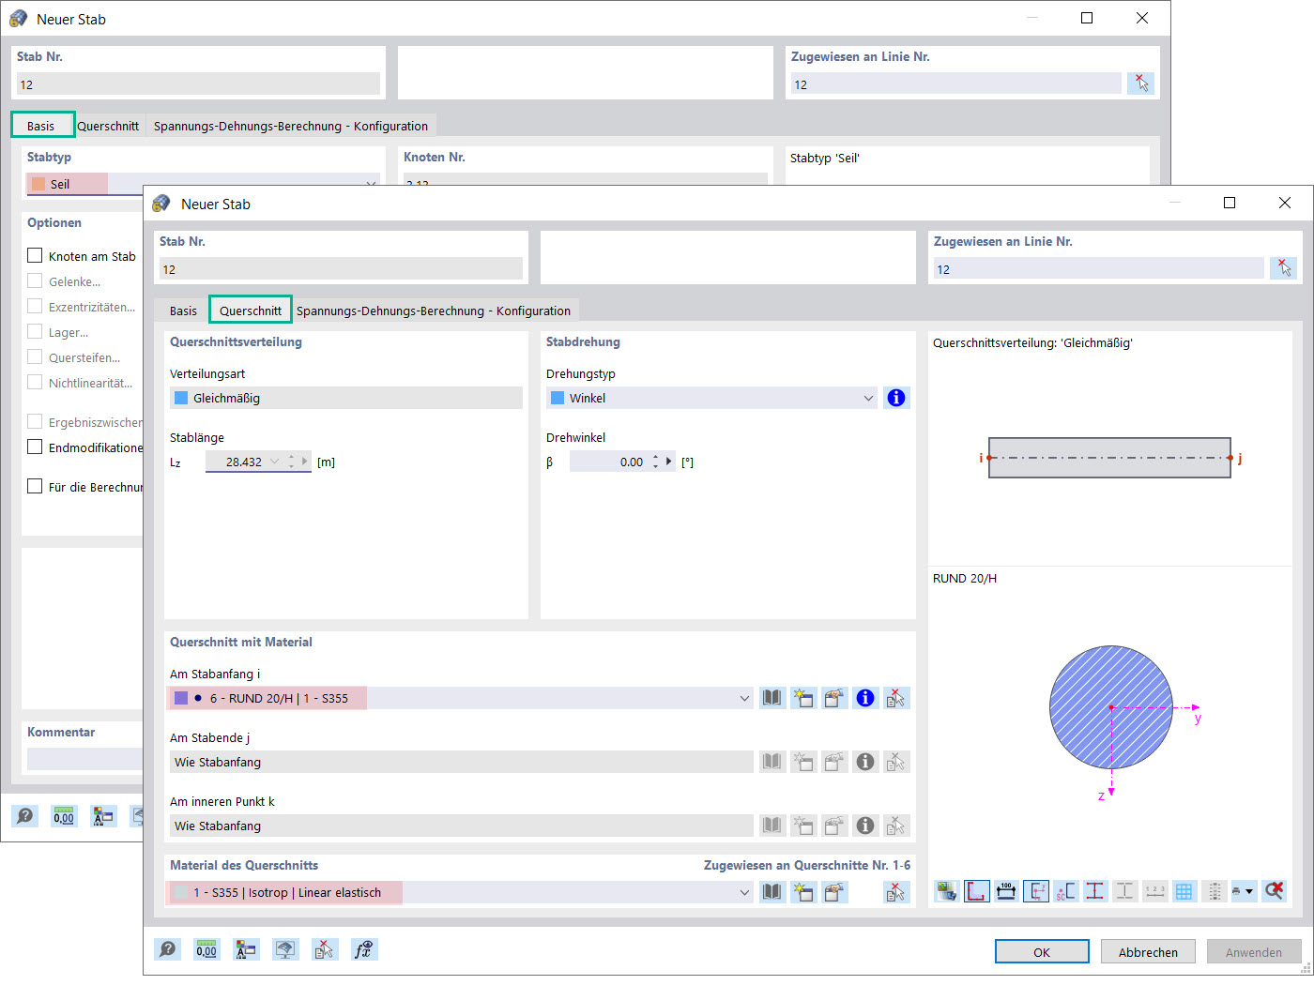The image size is (1314, 985).
Task: Open the Spannungs-Dehnungs-Berechnung tab in the back window
Action: pos(291,126)
